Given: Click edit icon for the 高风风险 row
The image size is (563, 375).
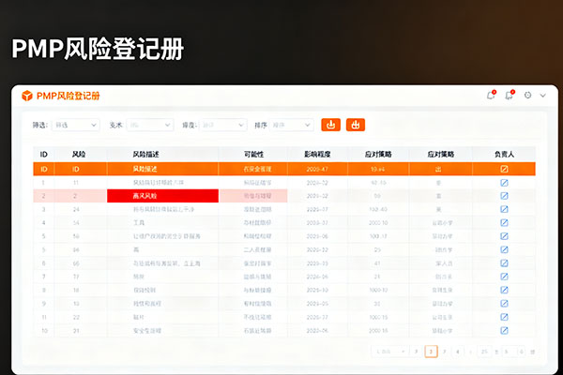Looking at the screenshot, I should click(504, 196).
